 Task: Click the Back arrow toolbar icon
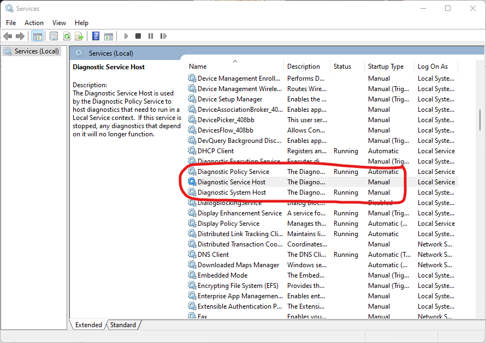pyautogui.click(x=8, y=36)
